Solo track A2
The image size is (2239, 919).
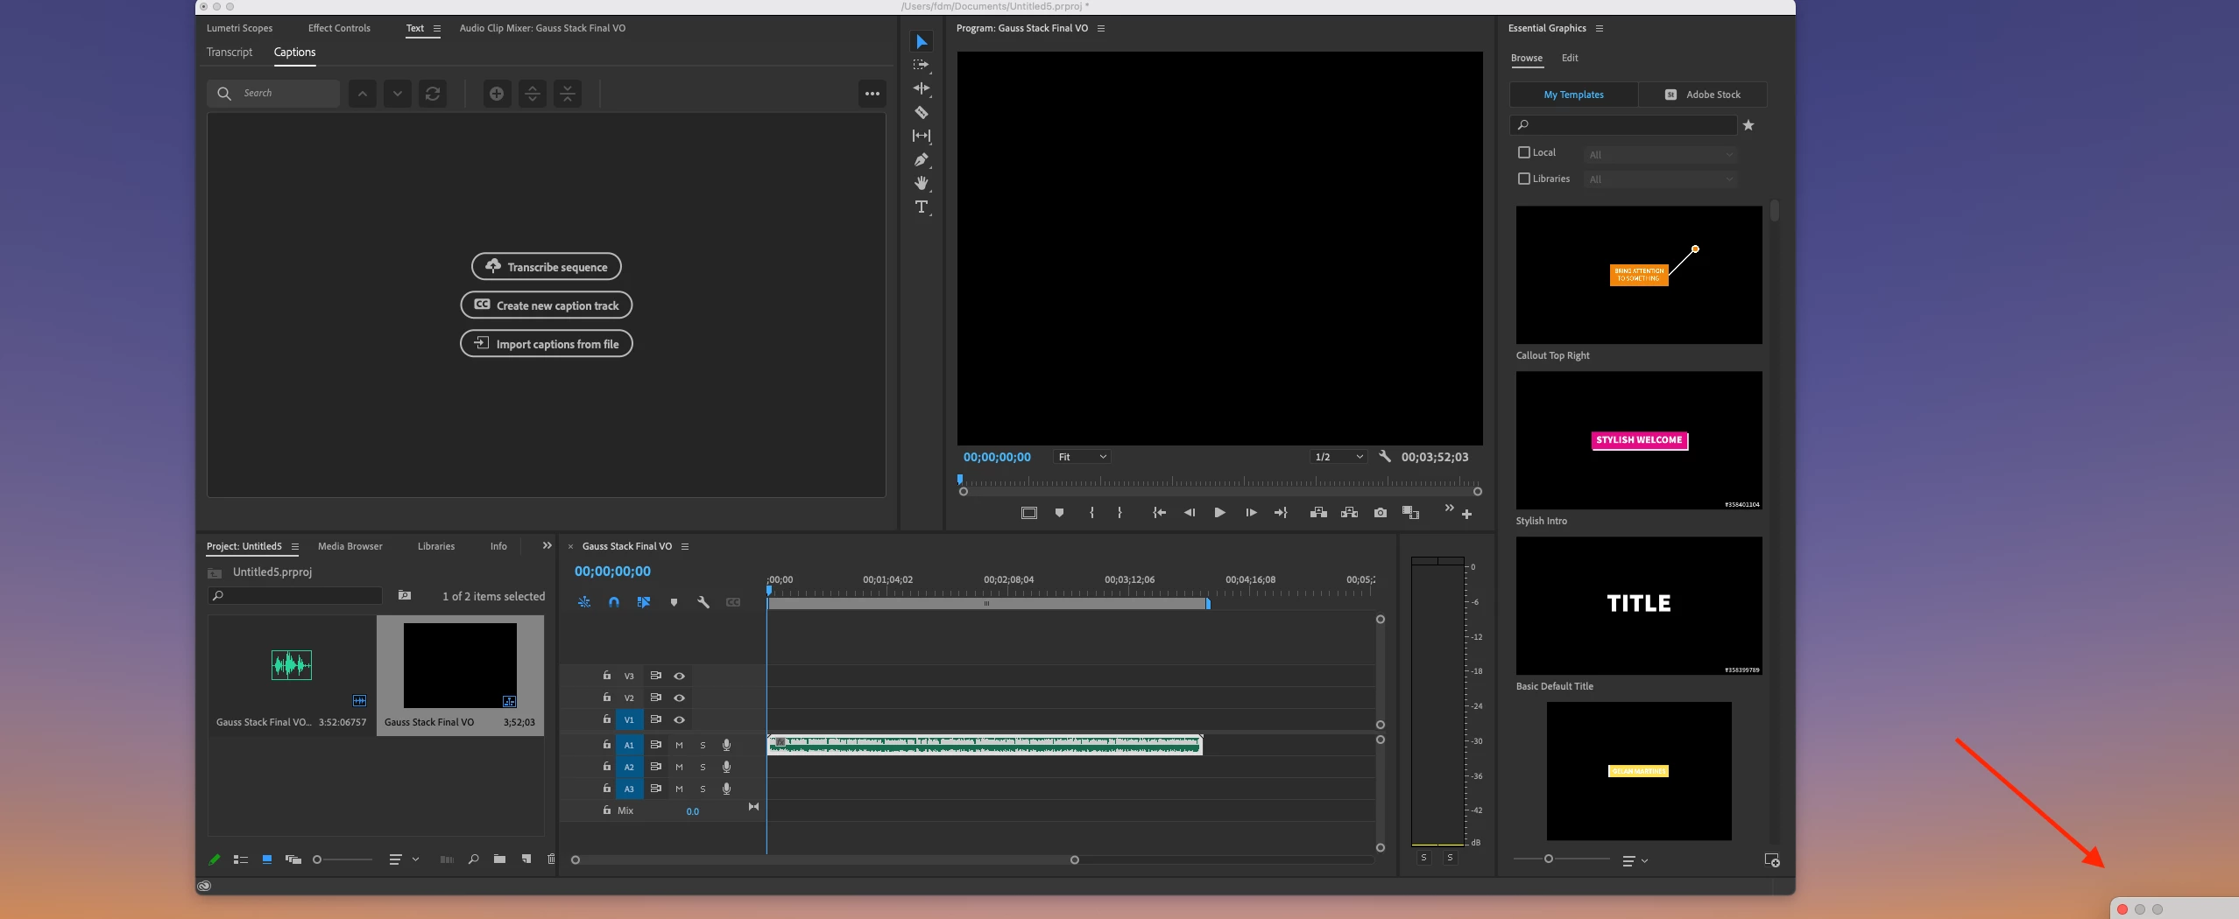point(703,768)
